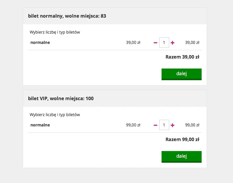Image resolution: width=233 pixels, height=183 pixels.
Task: Click the 'Razem 99,00 zł' total
Action: point(182,139)
